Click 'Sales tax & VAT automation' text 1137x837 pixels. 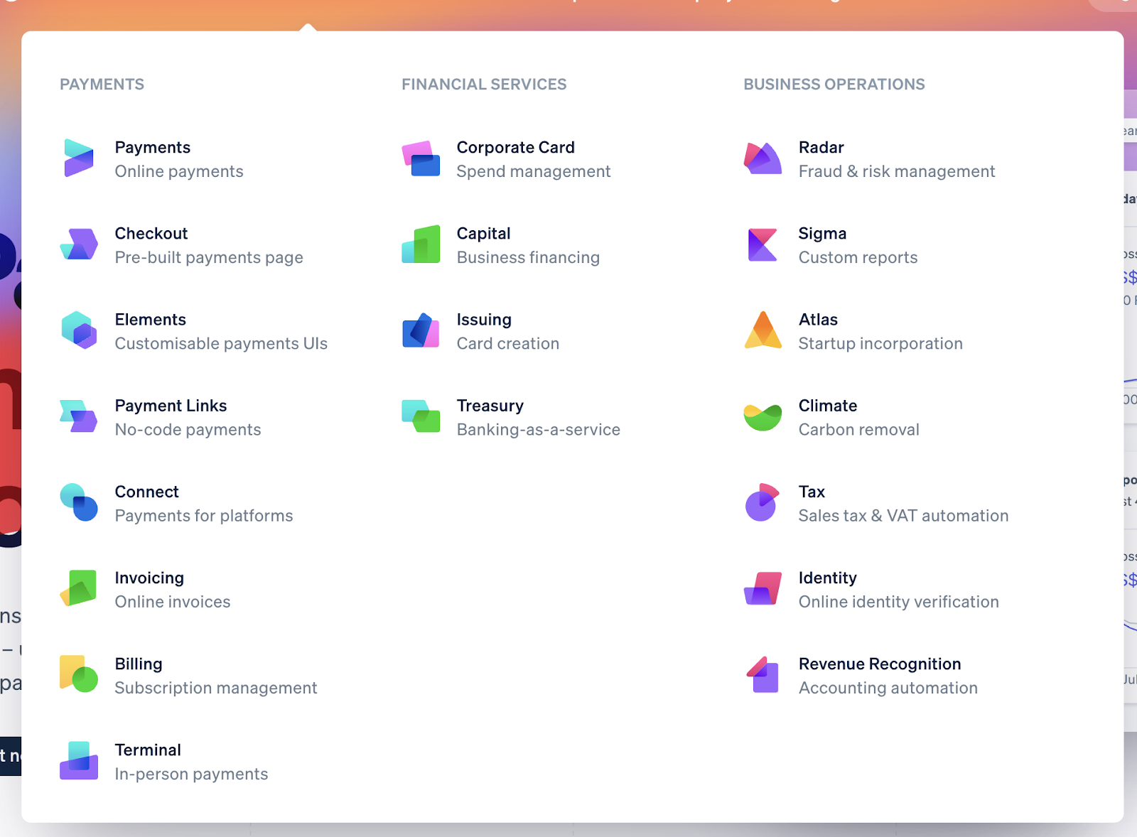click(903, 515)
